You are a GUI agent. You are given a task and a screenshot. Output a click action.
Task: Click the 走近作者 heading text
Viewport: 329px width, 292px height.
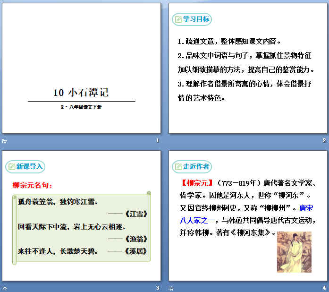196,166
